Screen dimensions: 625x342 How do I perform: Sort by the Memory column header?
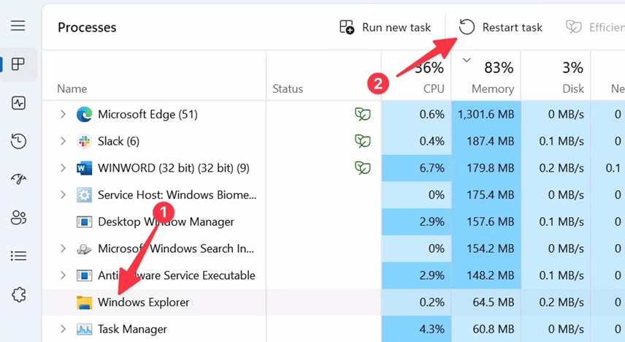[493, 88]
